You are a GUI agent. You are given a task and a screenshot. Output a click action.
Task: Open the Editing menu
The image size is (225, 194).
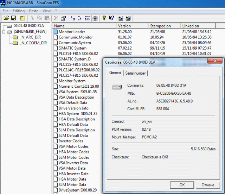coord(19,11)
